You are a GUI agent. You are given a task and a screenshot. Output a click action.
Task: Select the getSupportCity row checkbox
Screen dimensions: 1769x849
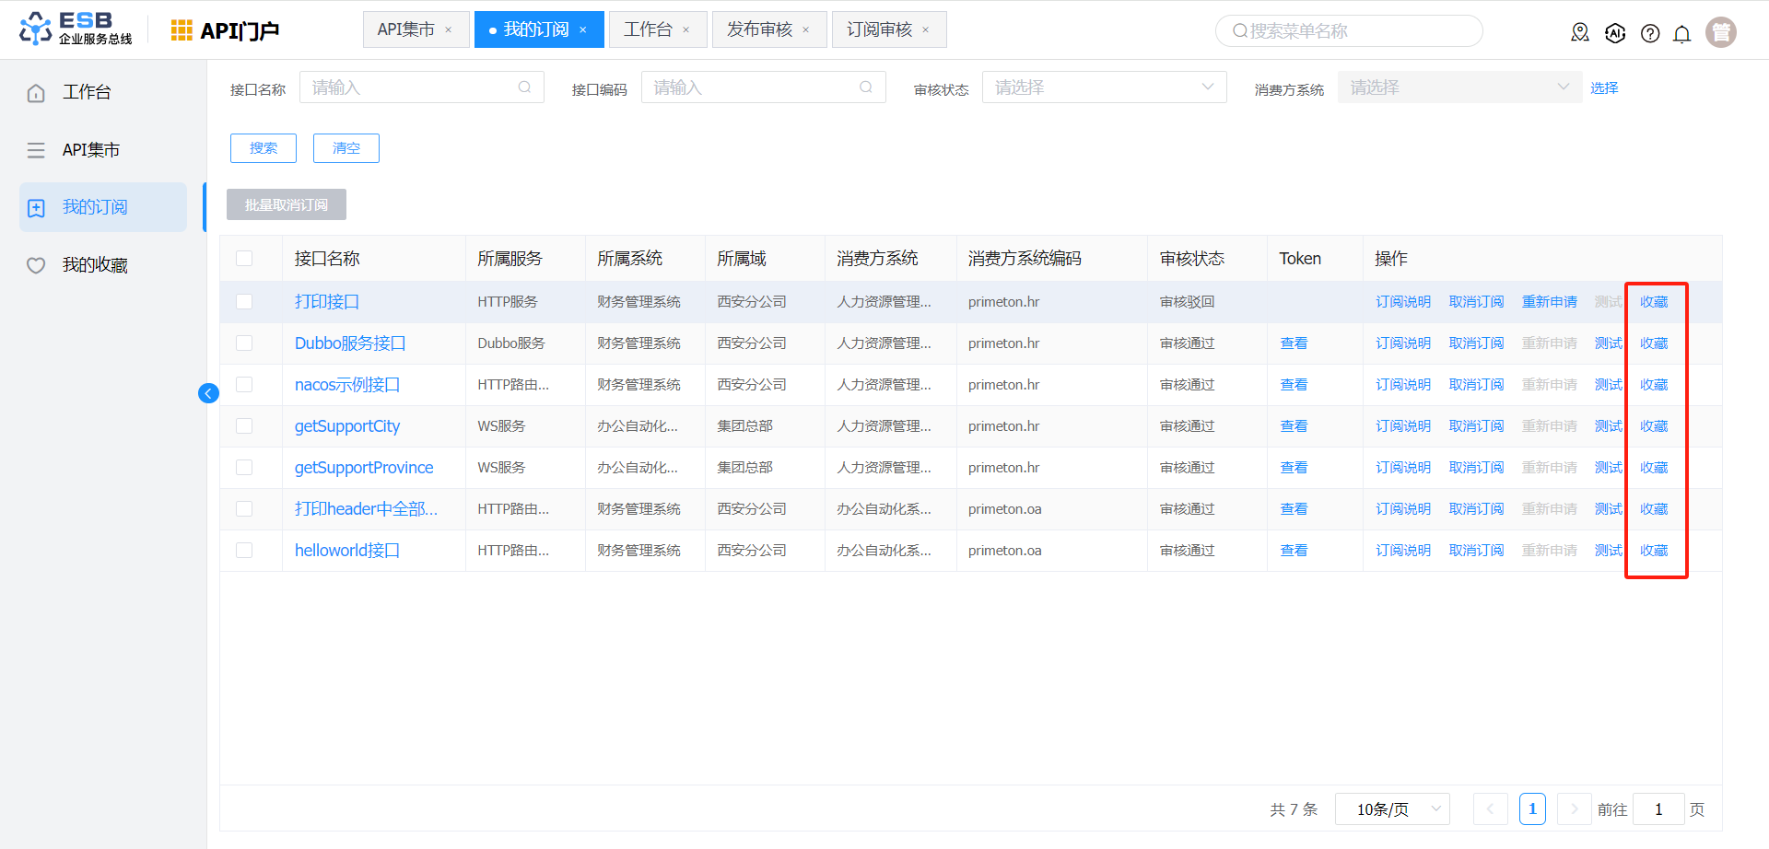pos(244,426)
